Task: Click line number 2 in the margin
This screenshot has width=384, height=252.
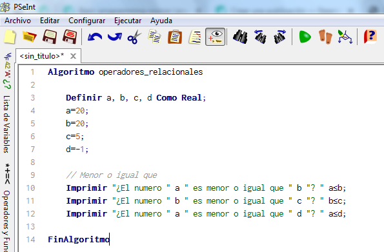Action: pos(32,85)
